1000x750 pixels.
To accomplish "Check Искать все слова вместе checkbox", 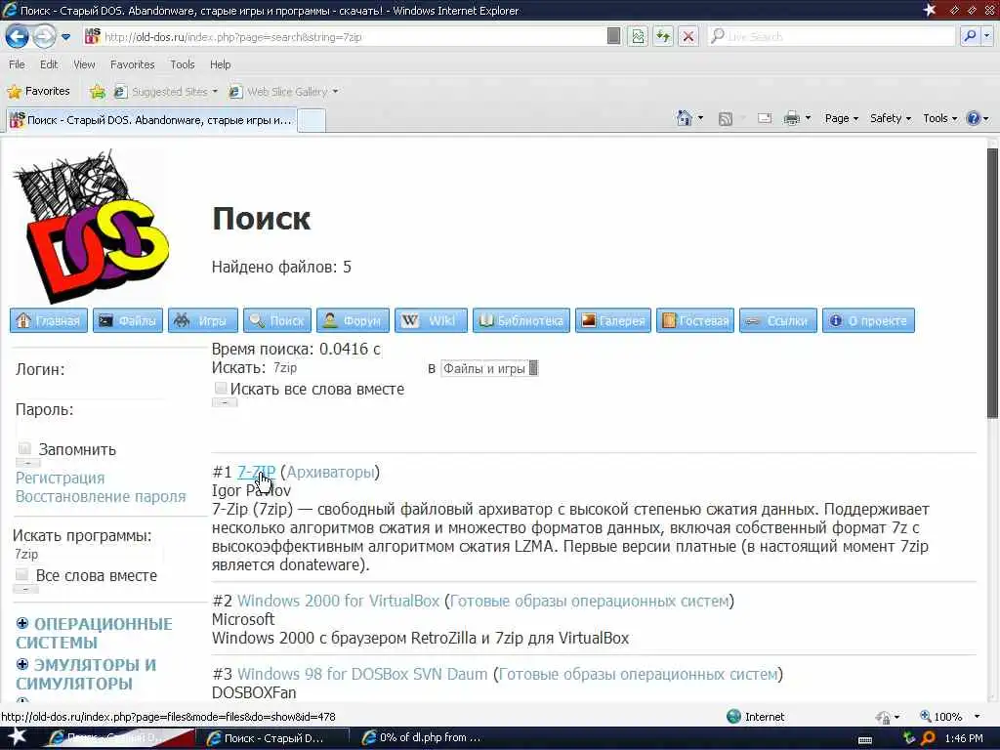I will pyautogui.click(x=221, y=388).
